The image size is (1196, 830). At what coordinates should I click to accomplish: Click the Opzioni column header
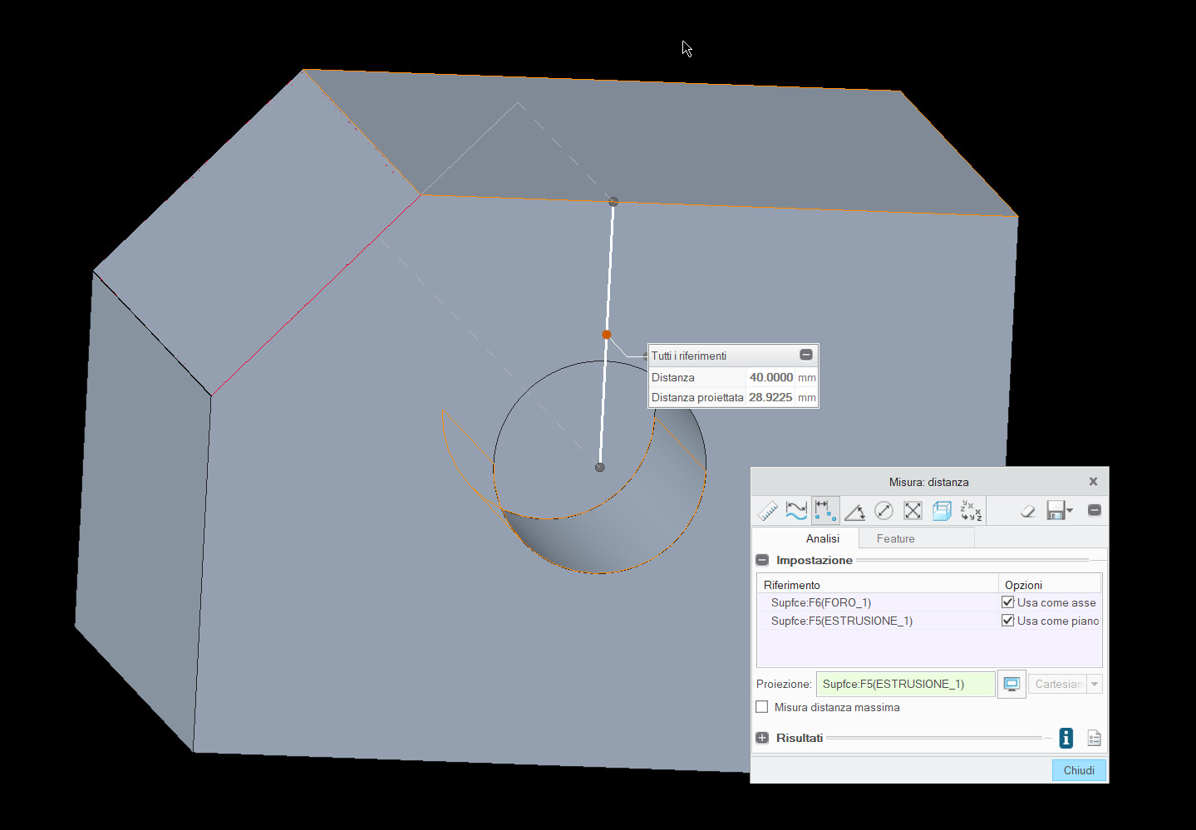pyautogui.click(x=1051, y=585)
